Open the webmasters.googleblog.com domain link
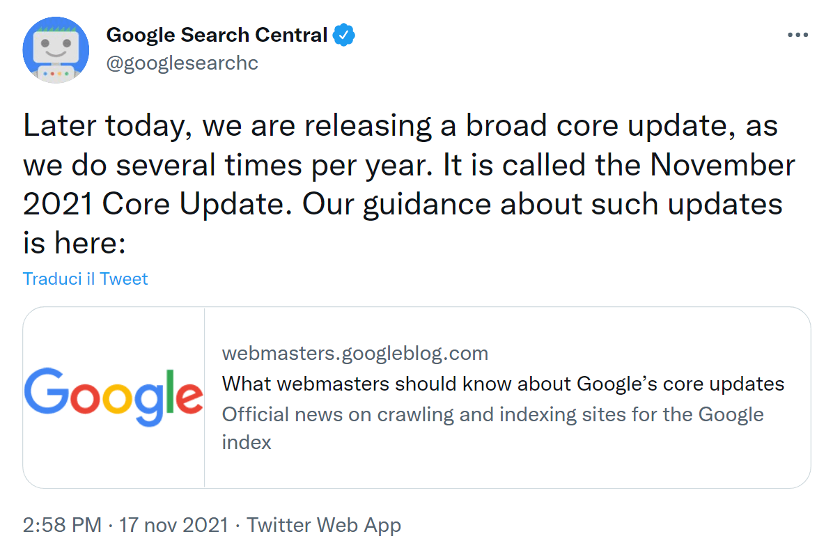This screenshot has width=833, height=557. coord(355,353)
